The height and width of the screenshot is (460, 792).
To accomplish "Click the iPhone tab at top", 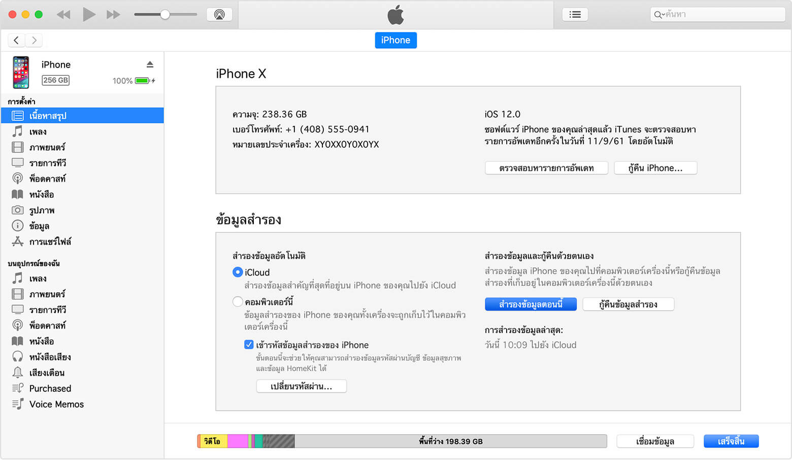I will tap(395, 40).
